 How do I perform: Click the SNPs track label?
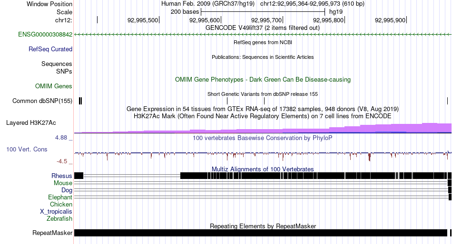64,71
